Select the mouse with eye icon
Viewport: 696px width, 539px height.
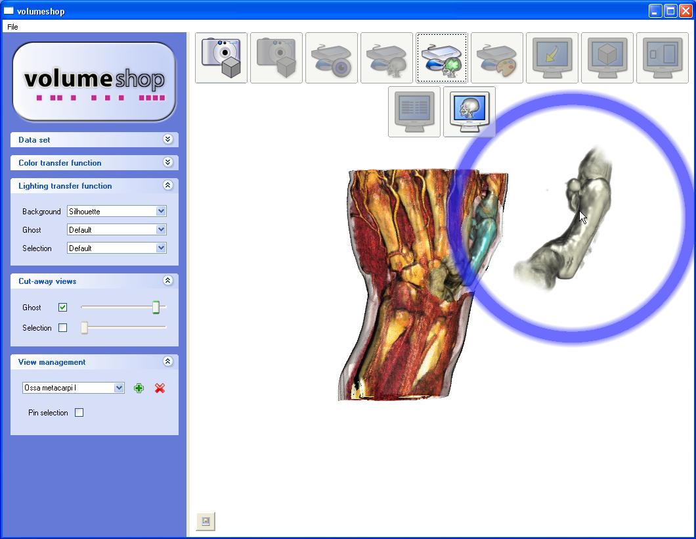(332, 58)
